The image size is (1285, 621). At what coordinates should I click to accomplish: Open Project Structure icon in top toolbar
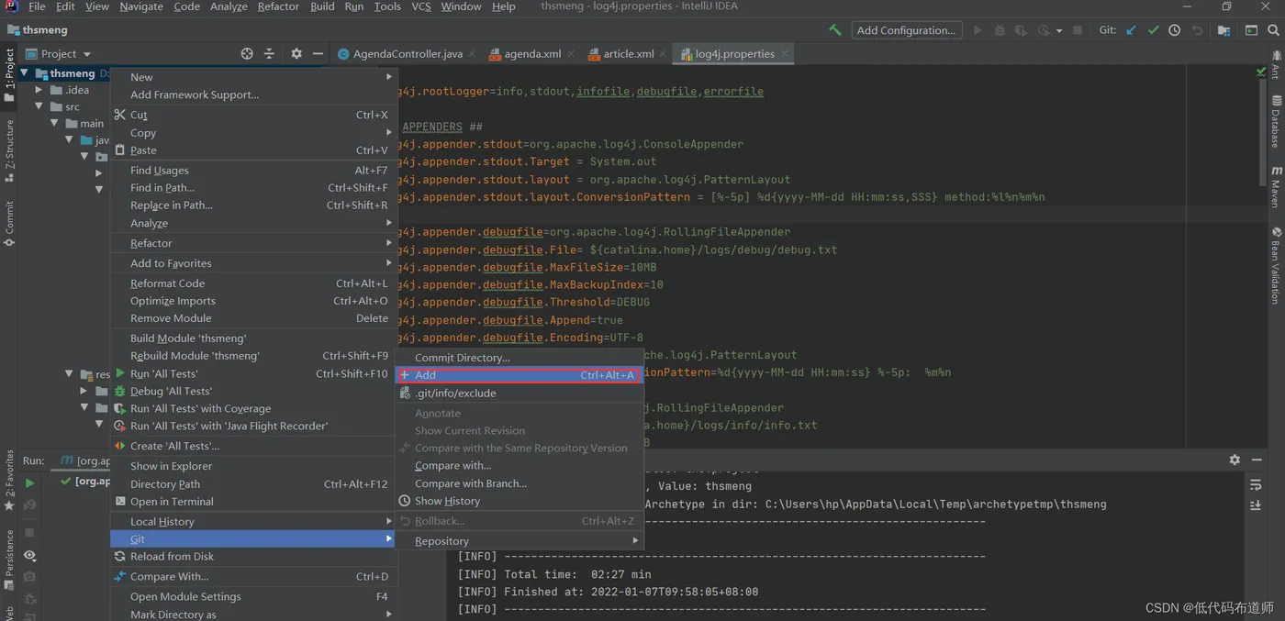[x=1224, y=30]
